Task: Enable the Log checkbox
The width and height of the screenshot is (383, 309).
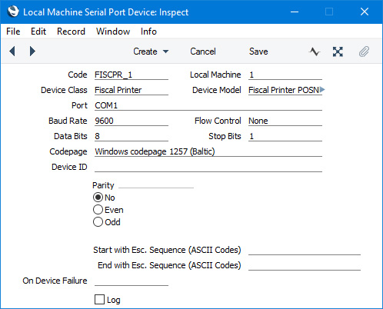Action: [99, 300]
